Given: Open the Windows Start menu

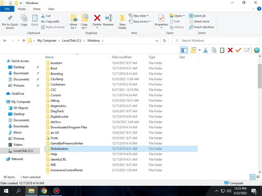Looking at the screenshot, I should (6, 191).
